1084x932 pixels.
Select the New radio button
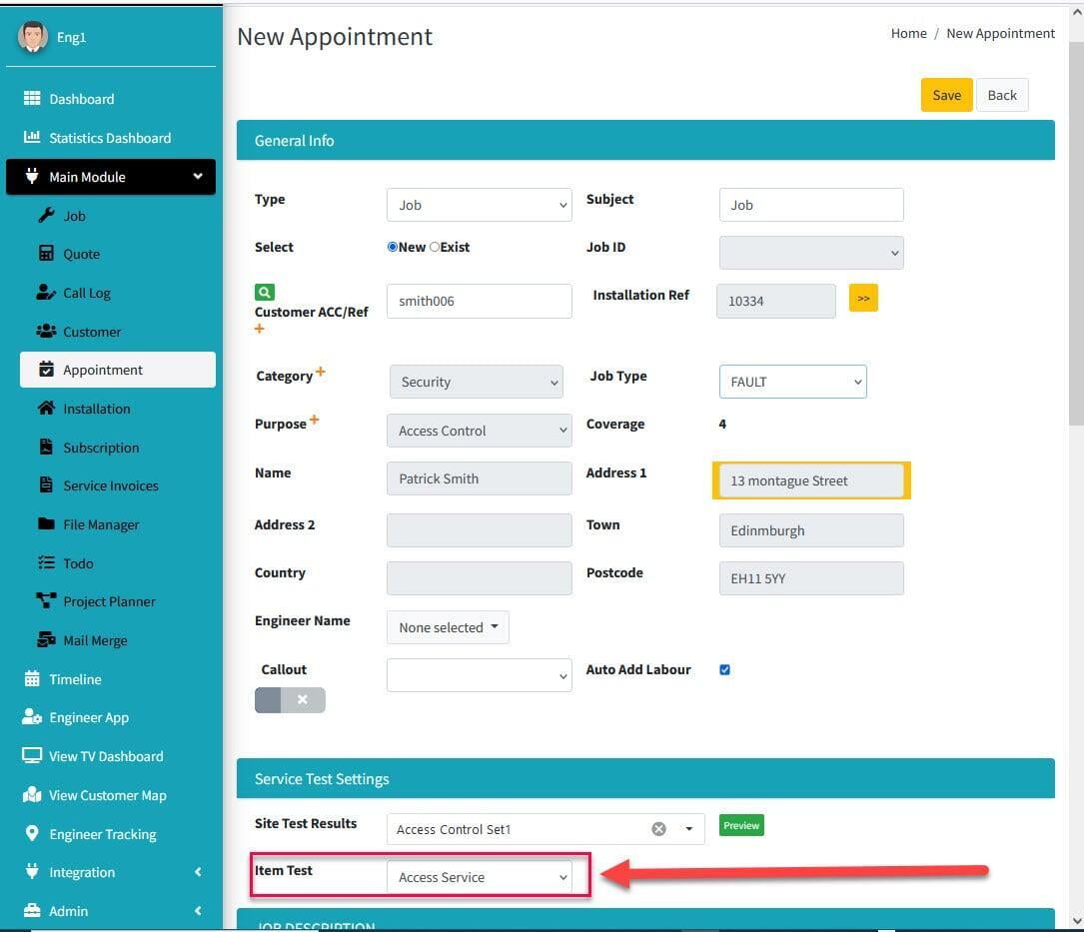(x=393, y=247)
